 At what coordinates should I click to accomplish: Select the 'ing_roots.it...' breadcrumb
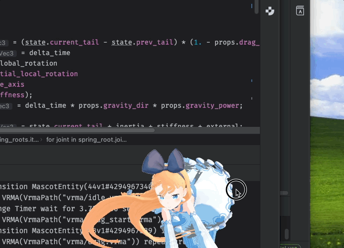19,140
